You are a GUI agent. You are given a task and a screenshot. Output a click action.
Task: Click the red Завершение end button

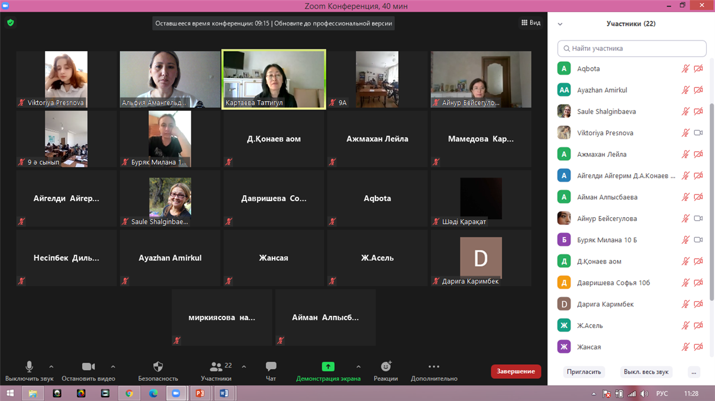click(515, 371)
